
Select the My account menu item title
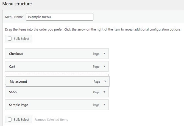18,82
